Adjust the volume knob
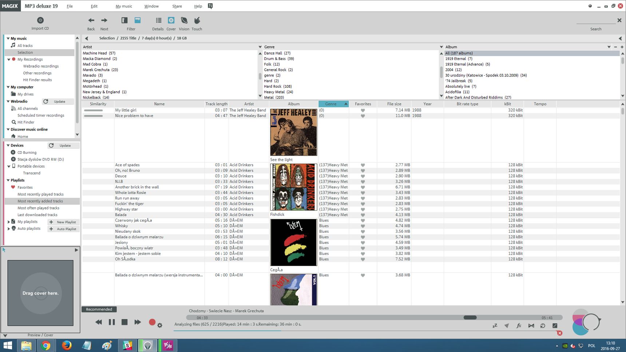 click(x=591, y=322)
